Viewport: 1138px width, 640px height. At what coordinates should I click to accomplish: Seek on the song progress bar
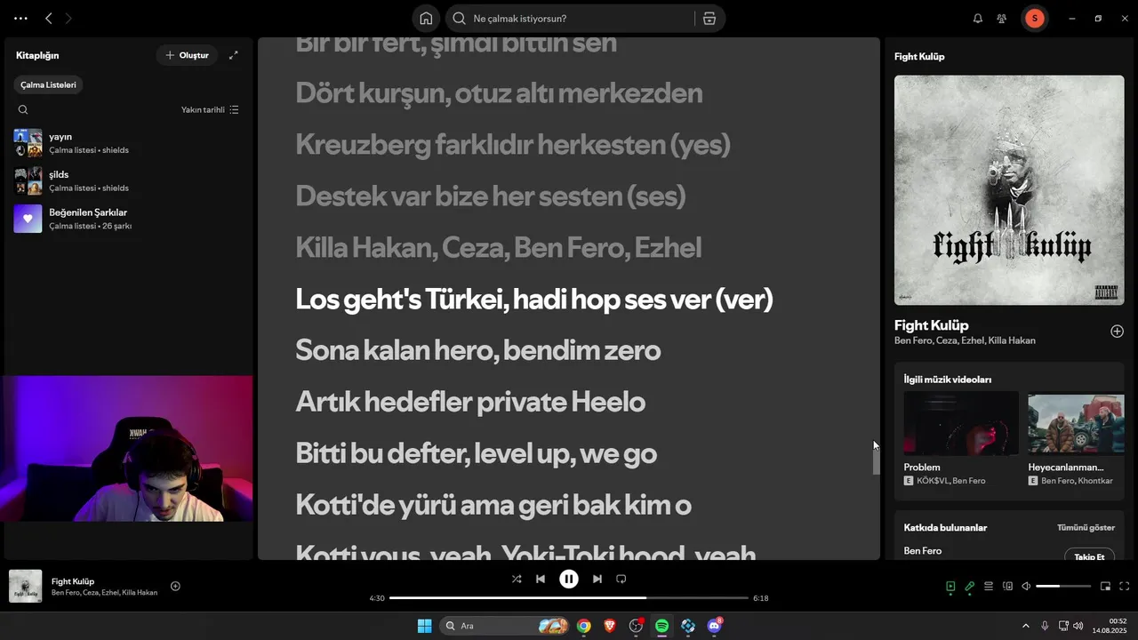pyautogui.click(x=569, y=598)
